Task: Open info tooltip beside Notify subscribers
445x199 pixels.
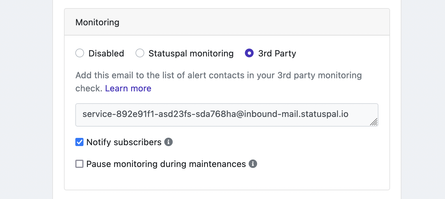Action: [168, 142]
